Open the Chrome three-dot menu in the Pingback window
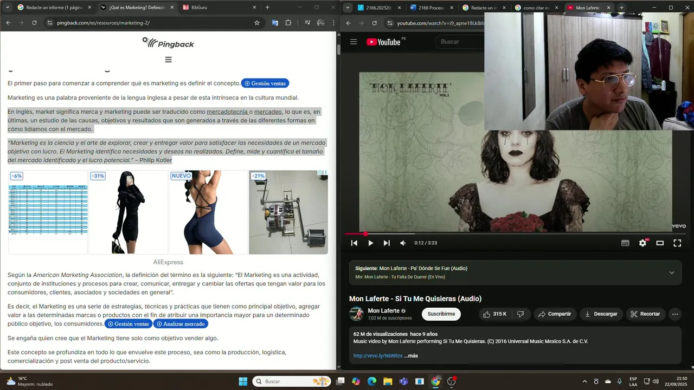694x390 pixels. (332, 23)
